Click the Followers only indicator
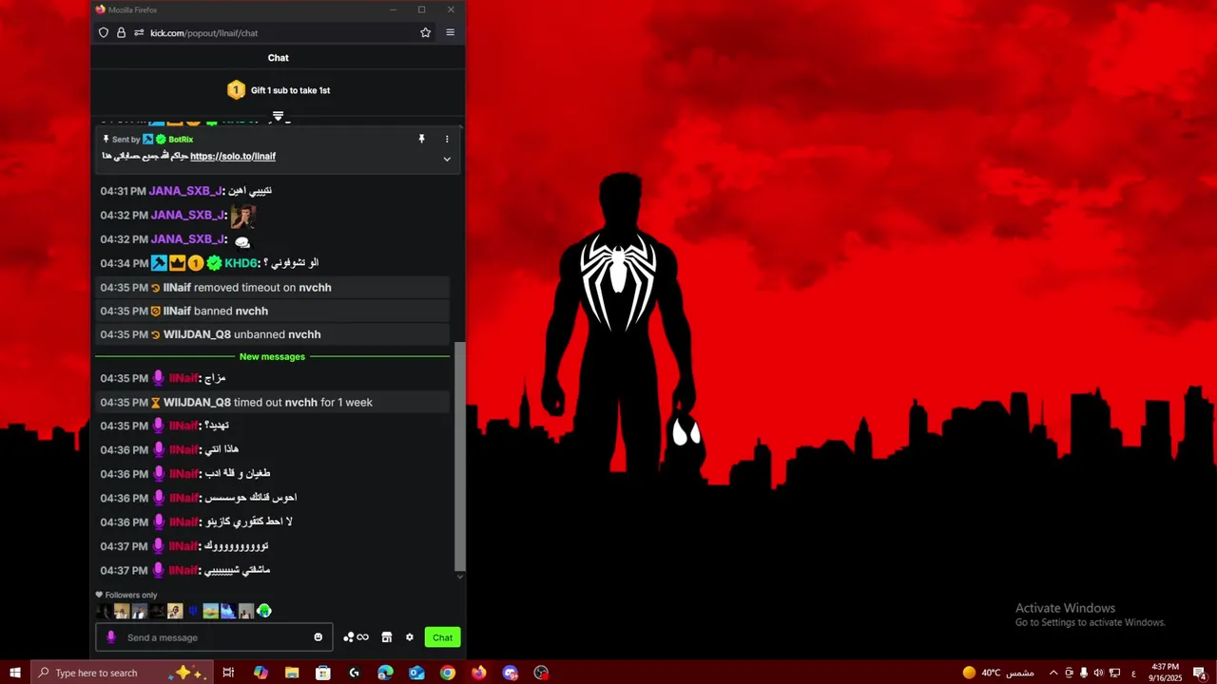 (126, 595)
